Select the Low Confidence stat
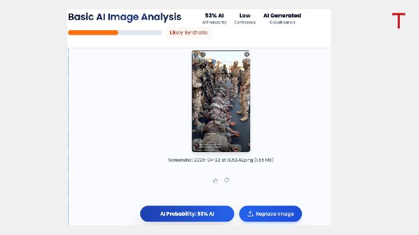Screen dimensions: 419x235 coord(245,19)
